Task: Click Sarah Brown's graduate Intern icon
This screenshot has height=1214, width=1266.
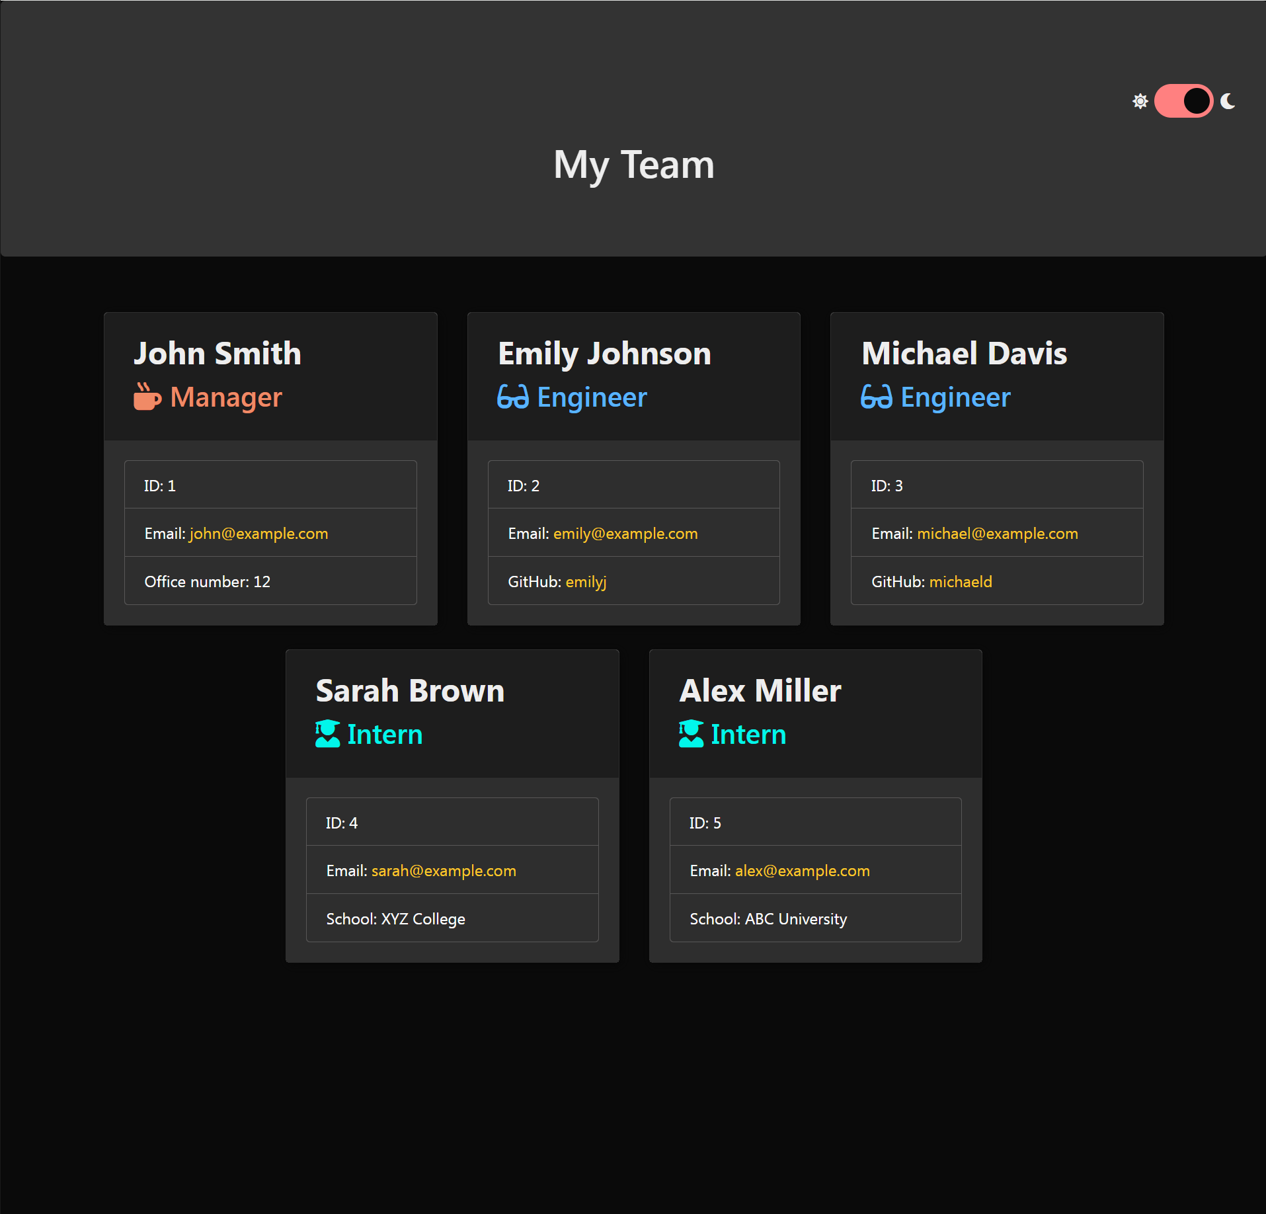Action: click(x=328, y=734)
